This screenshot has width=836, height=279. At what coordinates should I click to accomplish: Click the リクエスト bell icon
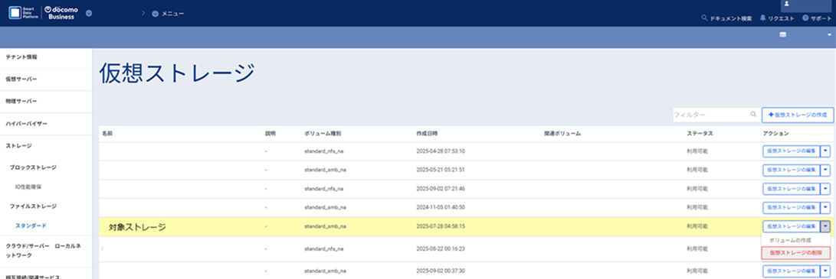point(763,18)
